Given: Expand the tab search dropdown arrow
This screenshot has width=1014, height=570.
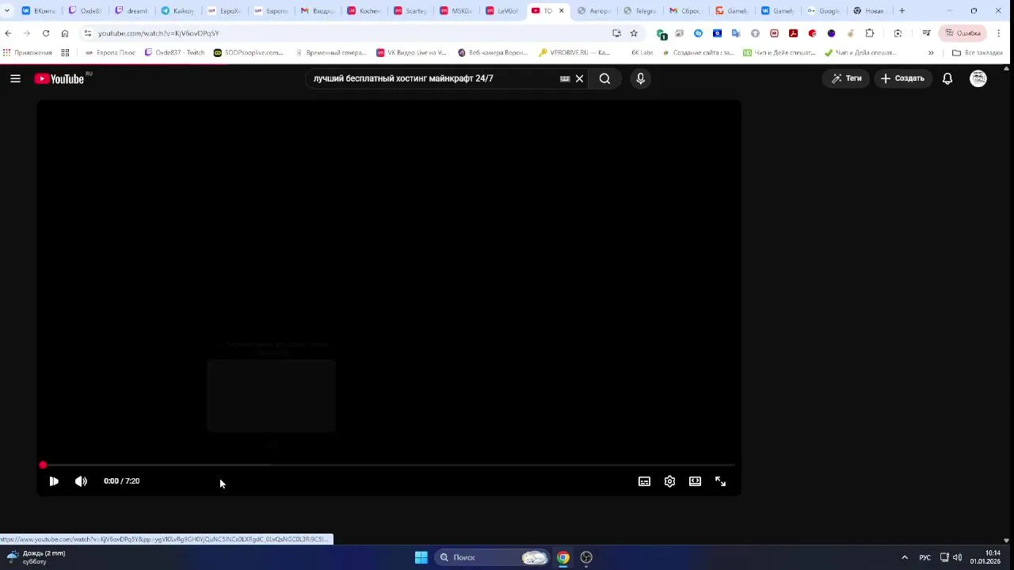Looking at the screenshot, I should click(x=9, y=11).
